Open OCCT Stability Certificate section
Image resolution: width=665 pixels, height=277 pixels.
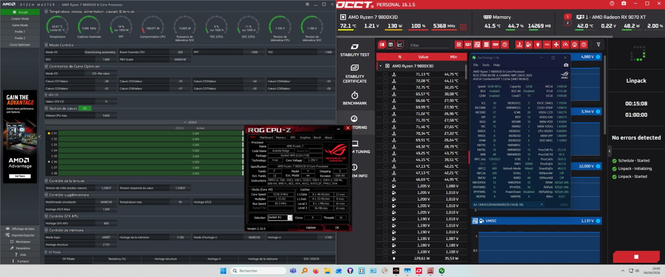point(354,74)
